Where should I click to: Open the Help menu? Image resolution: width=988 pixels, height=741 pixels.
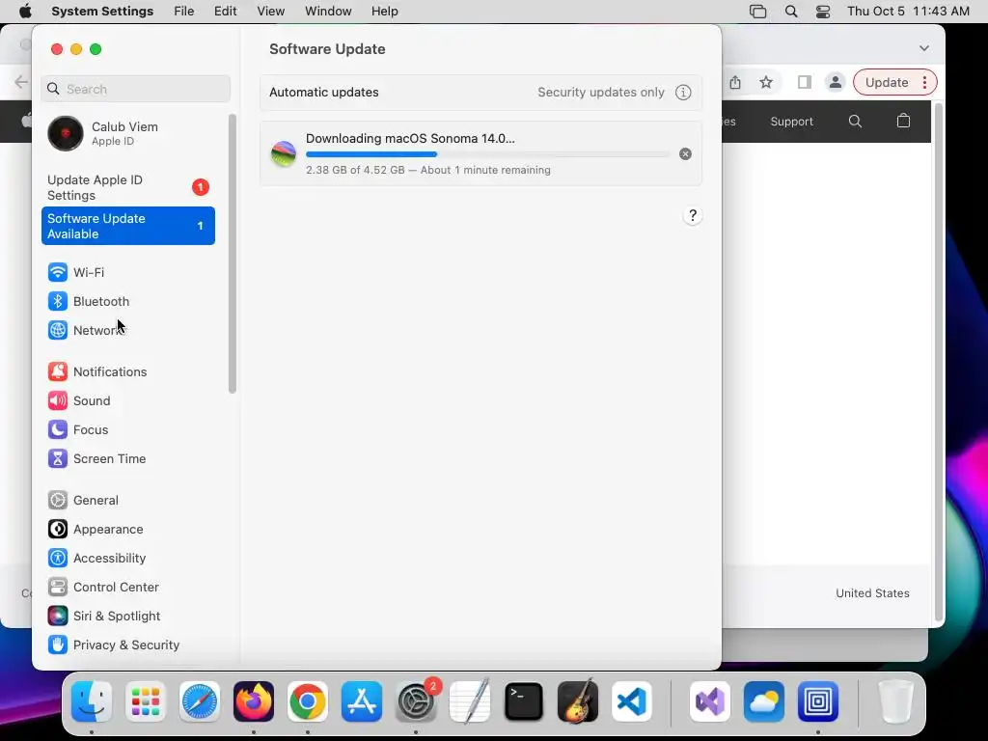(384, 12)
